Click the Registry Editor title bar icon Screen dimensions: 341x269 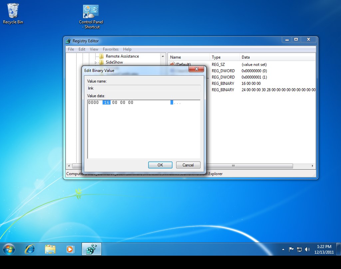click(68, 41)
